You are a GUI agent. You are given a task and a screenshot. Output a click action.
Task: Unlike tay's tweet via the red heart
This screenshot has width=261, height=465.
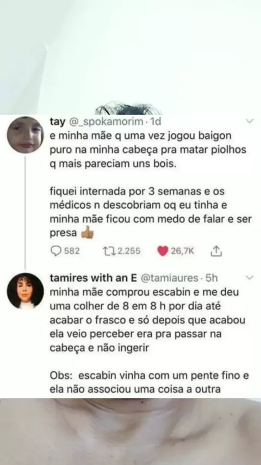pos(163,251)
